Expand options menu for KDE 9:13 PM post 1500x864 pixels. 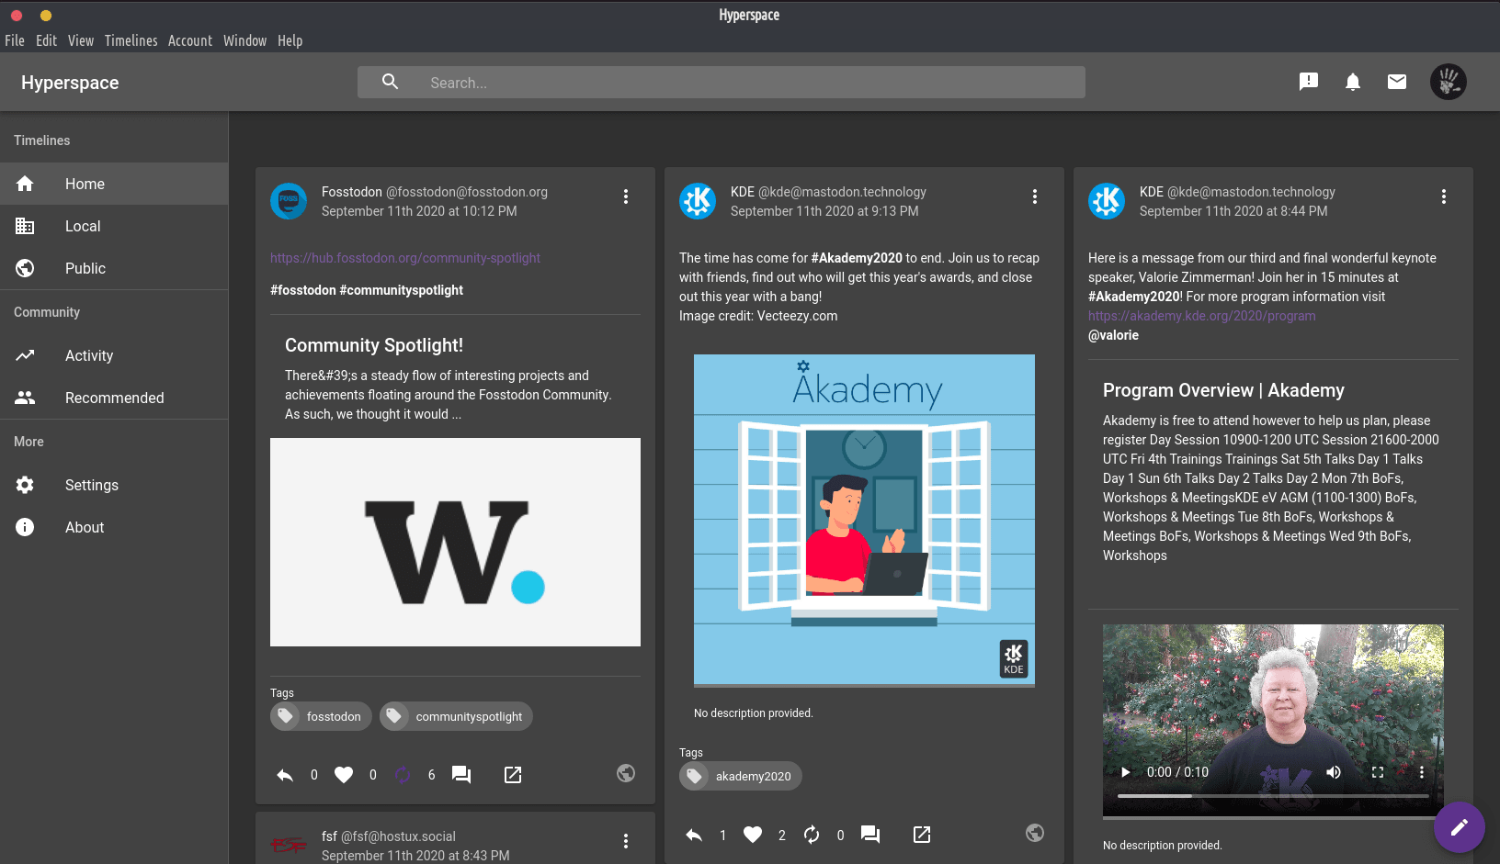pyautogui.click(x=1034, y=196)
